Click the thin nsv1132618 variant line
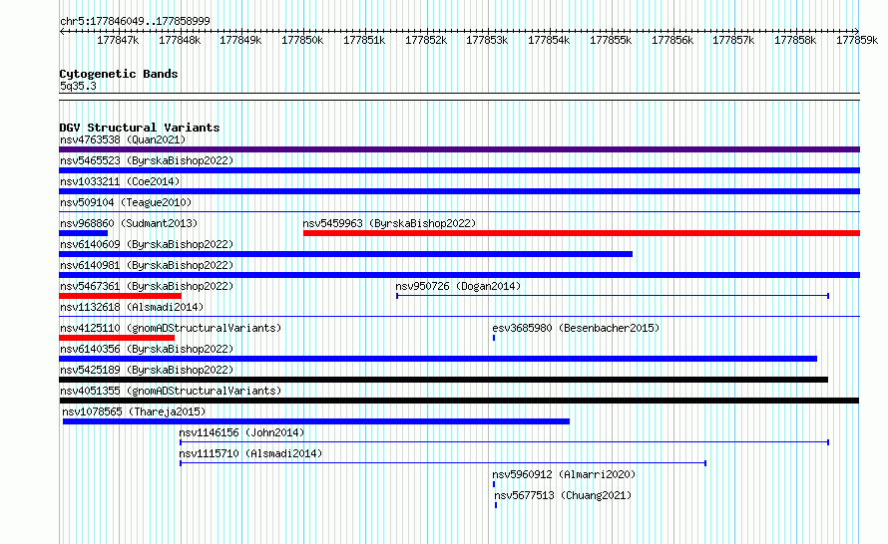 coord(459,317)
